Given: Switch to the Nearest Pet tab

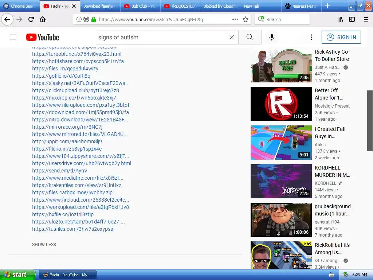Looking at the screenshot, I should point(301,6).
